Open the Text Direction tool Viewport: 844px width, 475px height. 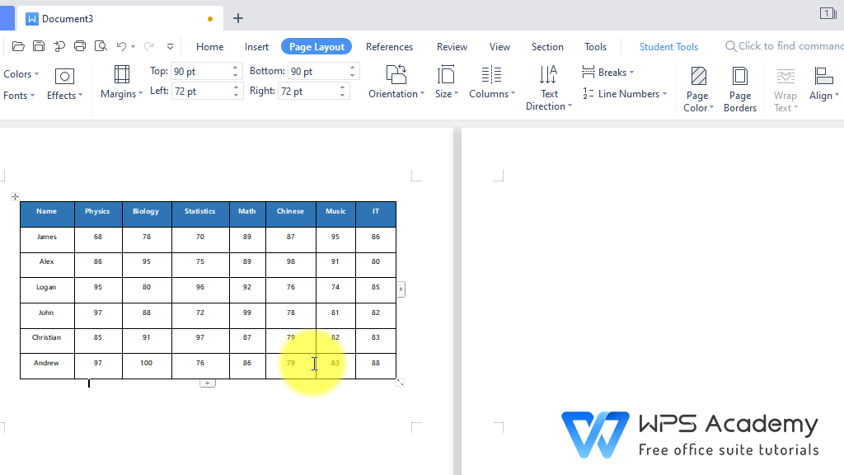[548, 87]
